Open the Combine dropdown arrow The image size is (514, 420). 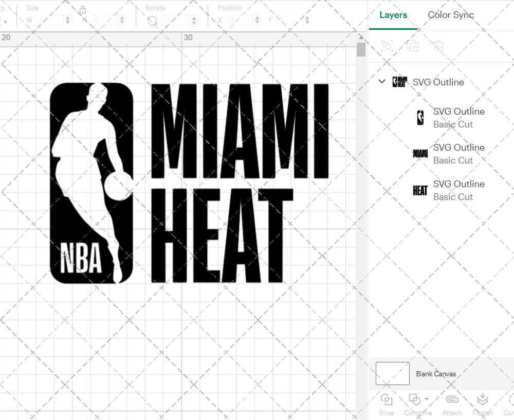(427, 399)
